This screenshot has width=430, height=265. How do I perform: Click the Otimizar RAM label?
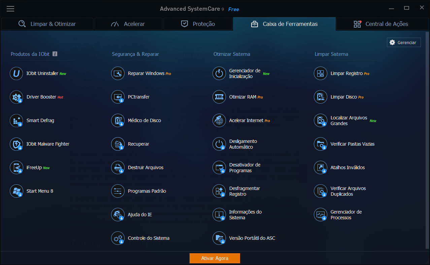pyautogui.click(x=243, y=97)
